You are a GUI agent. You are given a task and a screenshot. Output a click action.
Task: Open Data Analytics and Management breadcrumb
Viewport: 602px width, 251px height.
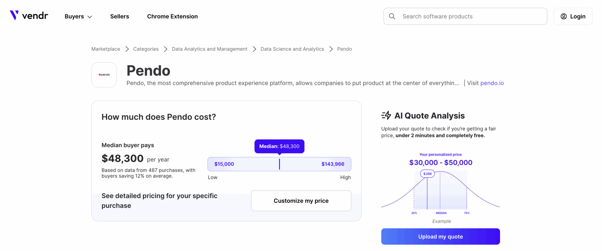pos(209,49)
